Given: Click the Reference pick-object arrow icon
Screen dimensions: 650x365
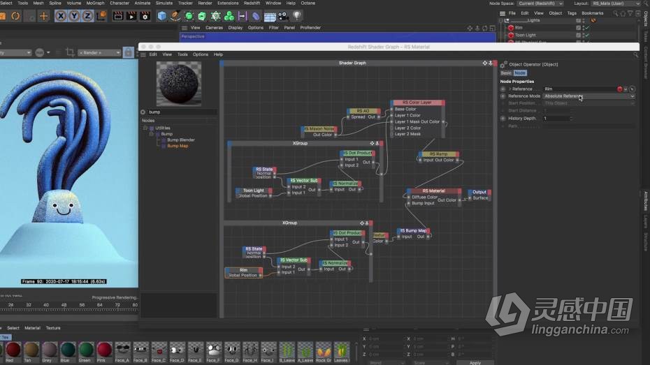Looking at the screenshot, I should (x=632, y=89).
